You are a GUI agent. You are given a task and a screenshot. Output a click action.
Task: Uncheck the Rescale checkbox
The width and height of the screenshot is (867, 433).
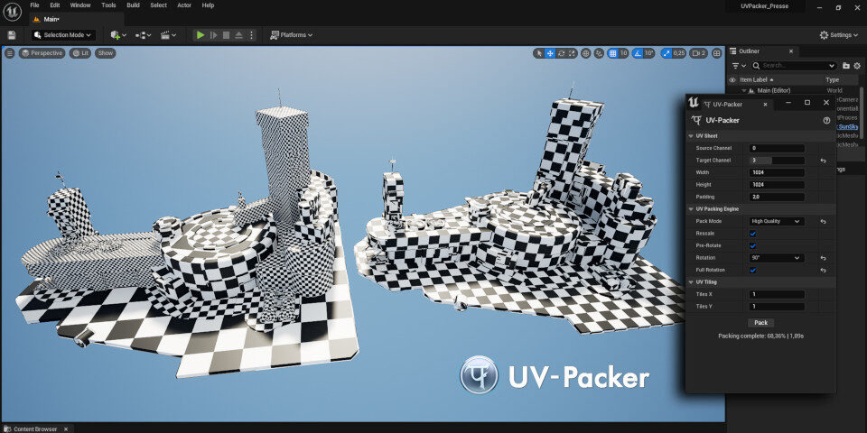[753, 234]
